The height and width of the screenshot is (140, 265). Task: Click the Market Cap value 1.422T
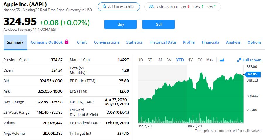tap(123, 60)
